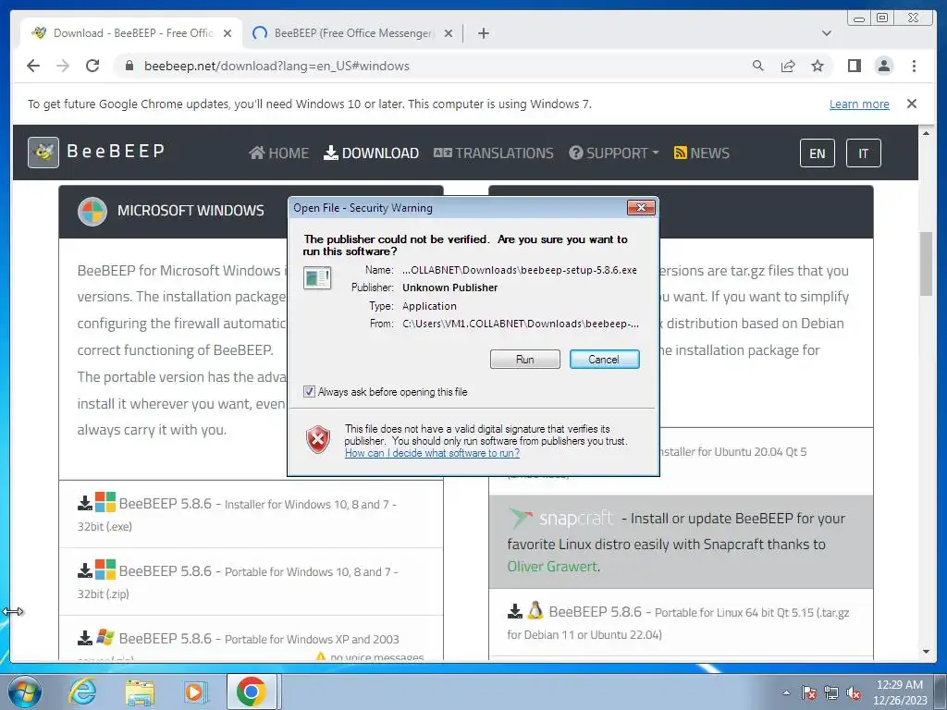This screenshot has width=947, height=710.
Task: Open Learn more about Chrome updates
Action: [x=859, y=104]
